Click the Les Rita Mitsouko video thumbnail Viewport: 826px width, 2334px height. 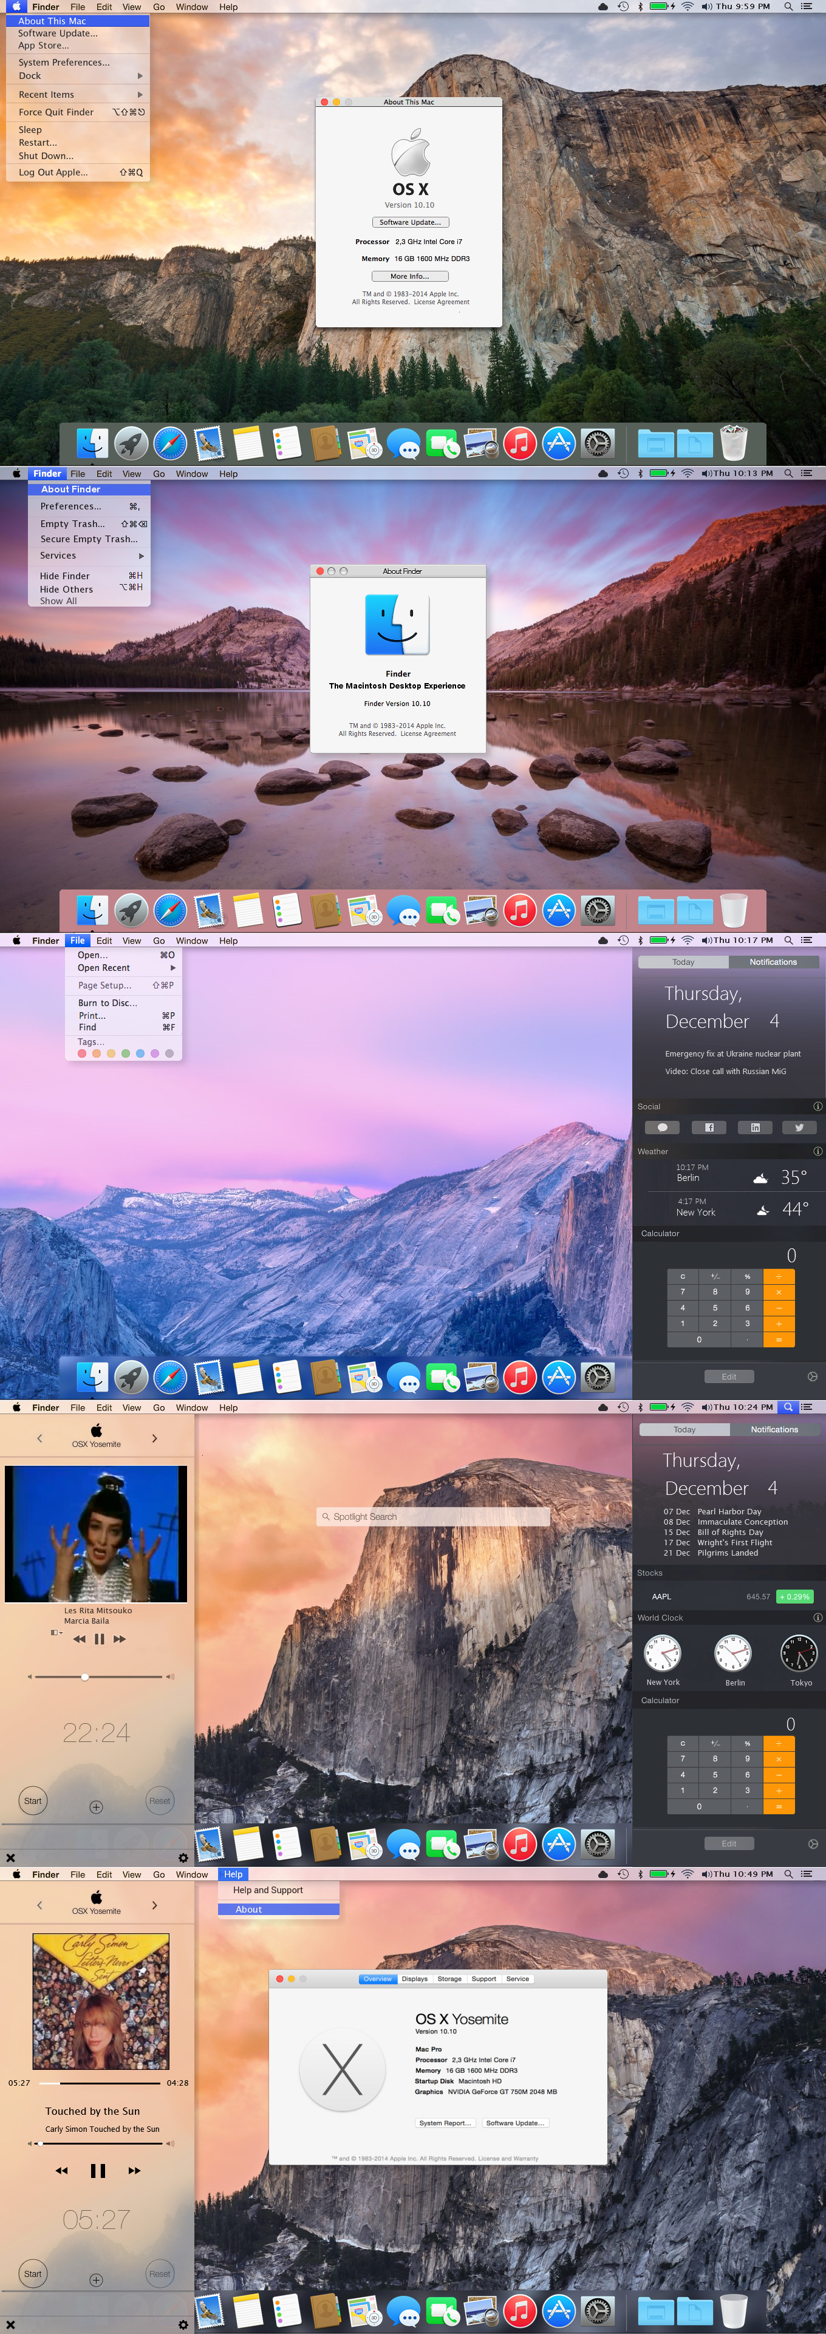click(96, 1534)
